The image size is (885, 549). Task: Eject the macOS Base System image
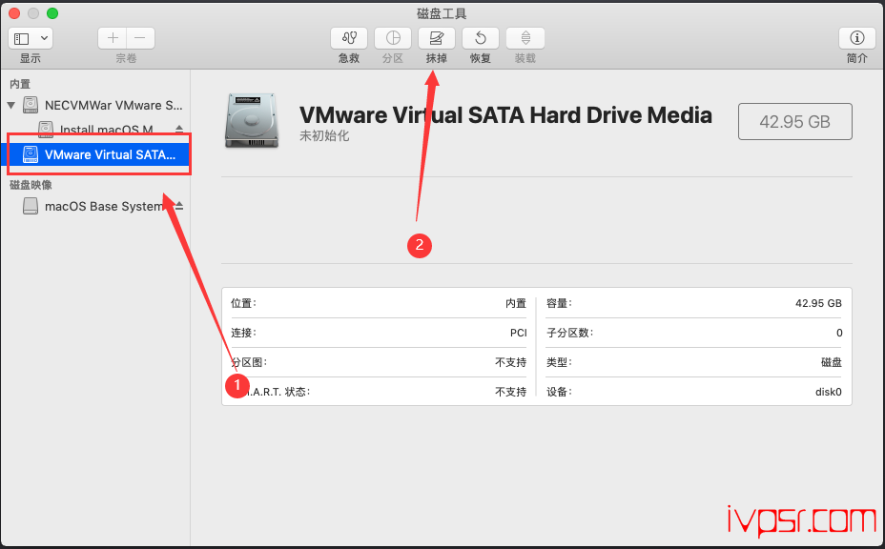click(179, 207)
